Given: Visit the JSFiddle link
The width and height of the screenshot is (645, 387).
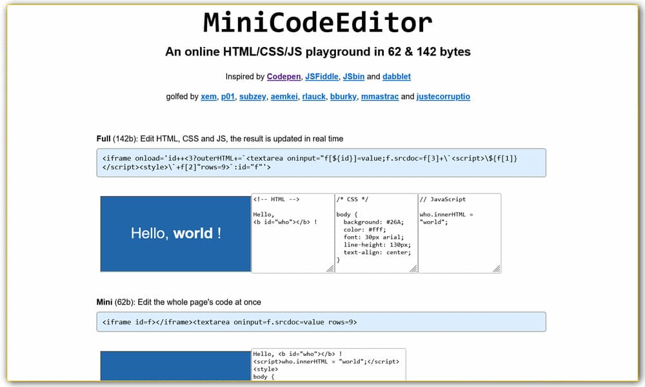Looking at the screenshot, I should [x=322, y=76].
